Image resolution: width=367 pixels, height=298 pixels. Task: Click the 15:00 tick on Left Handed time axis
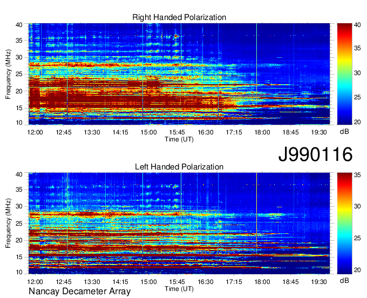click(x=148, y=282)
